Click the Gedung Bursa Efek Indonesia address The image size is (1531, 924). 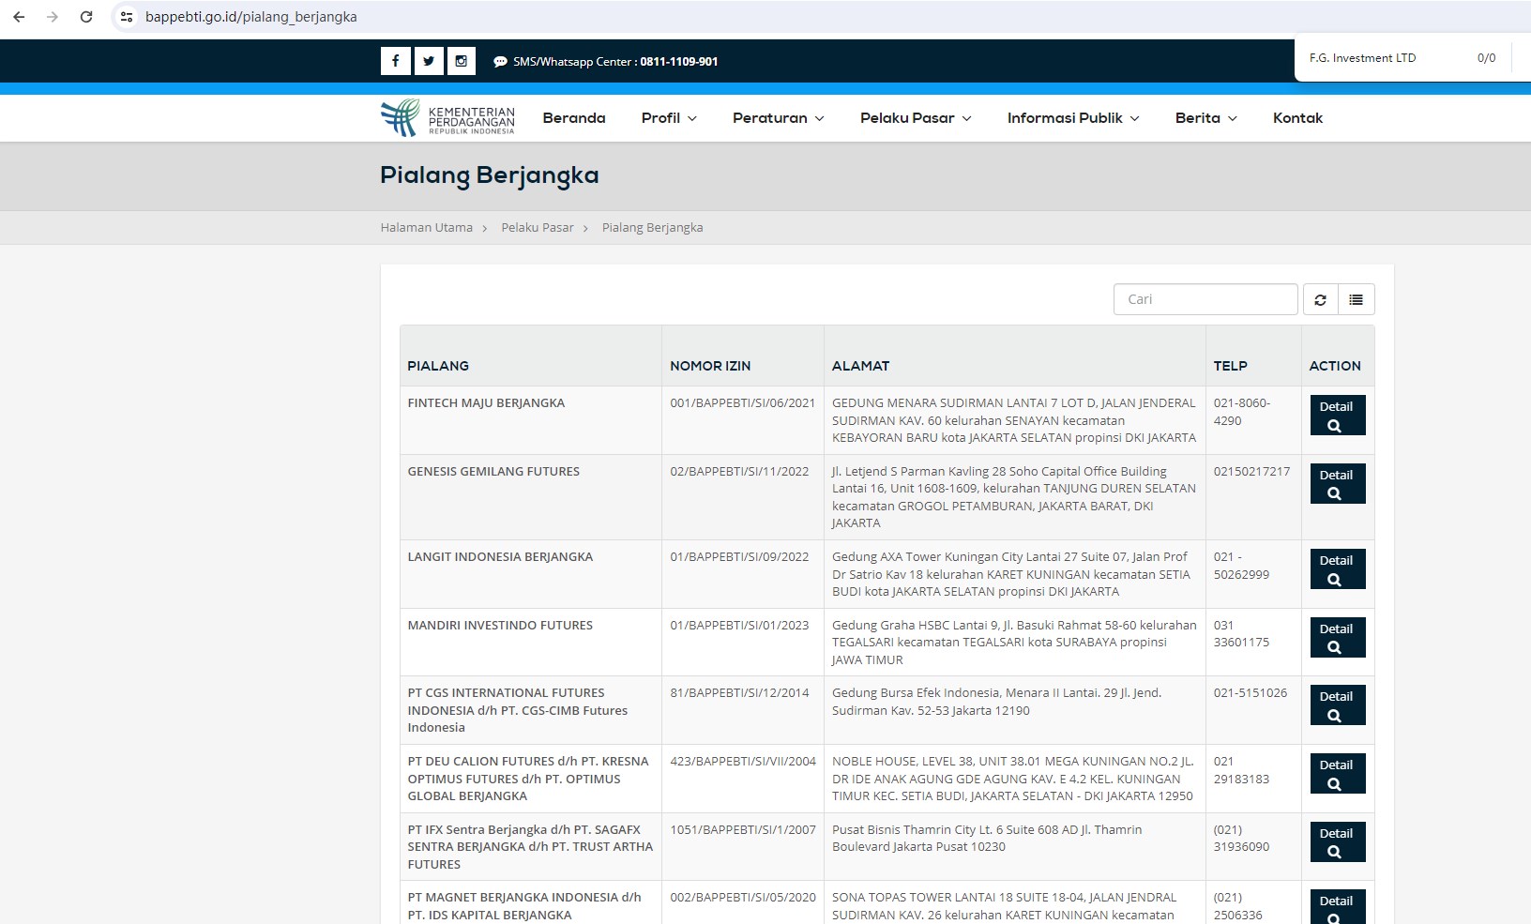(x=996, y=702)
